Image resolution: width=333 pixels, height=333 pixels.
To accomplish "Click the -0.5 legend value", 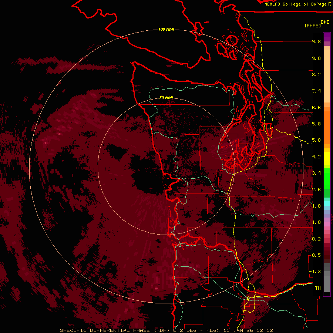I will tap(315, 255).
